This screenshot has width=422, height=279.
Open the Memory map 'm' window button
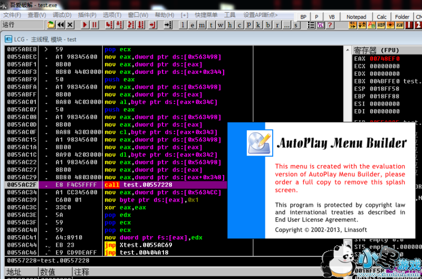tap(203, 25)
